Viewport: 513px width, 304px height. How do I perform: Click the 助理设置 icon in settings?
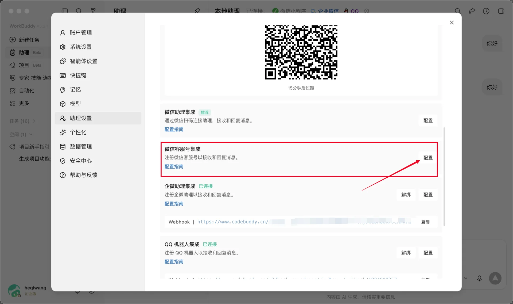[x=63, y=118]
